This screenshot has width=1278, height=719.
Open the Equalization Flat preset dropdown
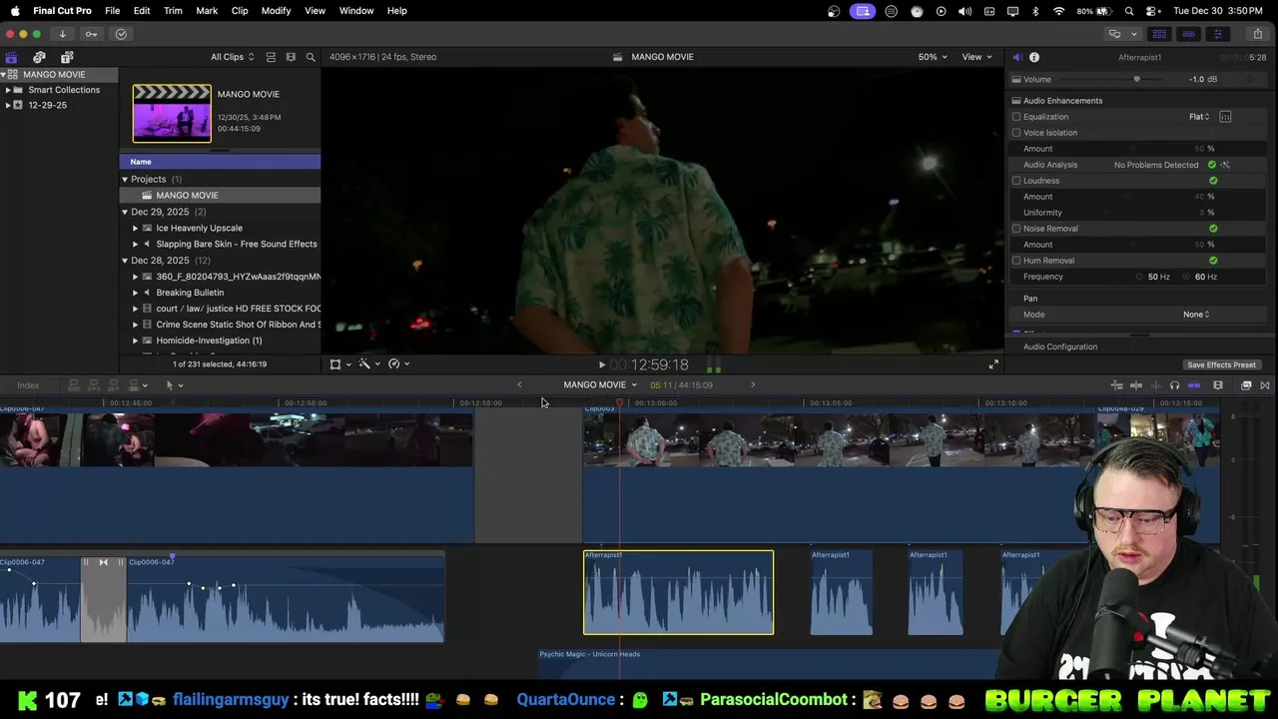coord(1199,117)
